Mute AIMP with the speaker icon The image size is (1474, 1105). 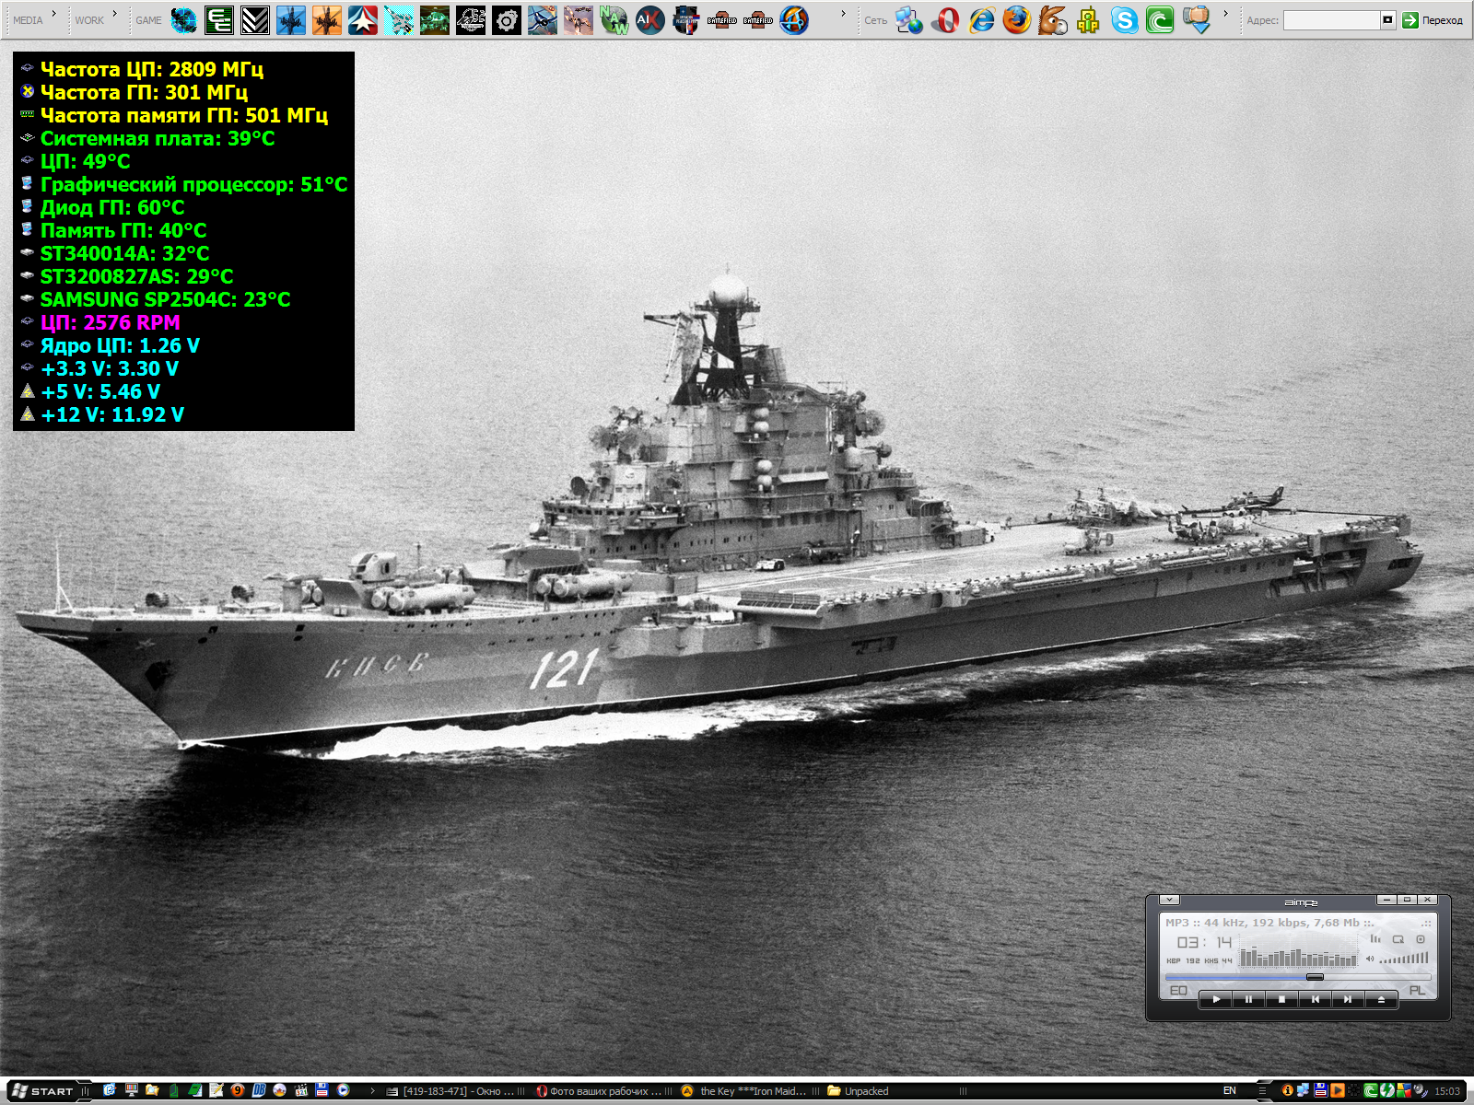[x=1370, y=960]
